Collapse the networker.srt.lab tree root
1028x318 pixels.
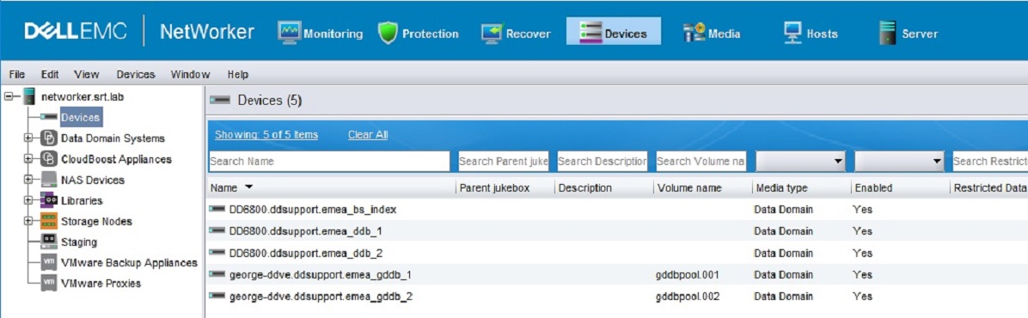point(9,97)
